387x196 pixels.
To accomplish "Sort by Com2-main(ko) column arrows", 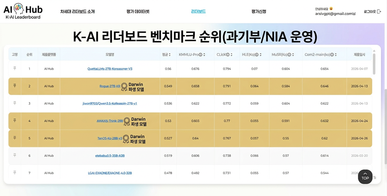I will coord(336,55).
